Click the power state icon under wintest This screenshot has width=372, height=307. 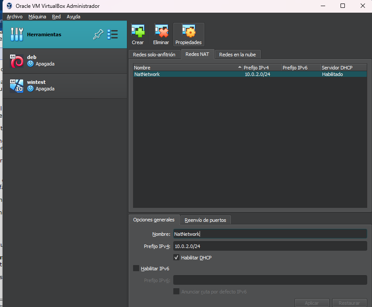pyautogui.click(x=30, y=89)
